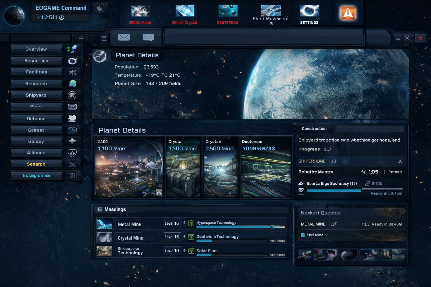Image resolution: width=431 pixels, height=287 pixels.
Task: Expand the Metal Mine entry arrow
Action: (x=184, y=223)
